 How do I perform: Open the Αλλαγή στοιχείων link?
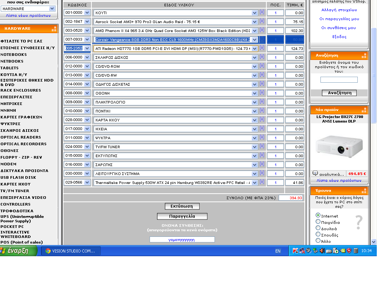pos(339,10)
